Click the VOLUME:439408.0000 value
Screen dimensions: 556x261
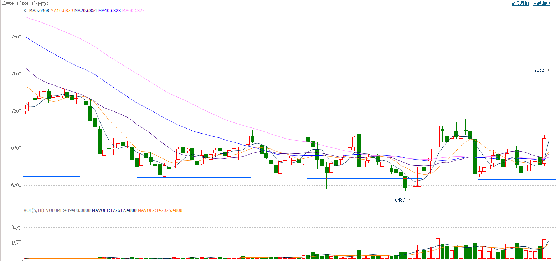(68, 210)
